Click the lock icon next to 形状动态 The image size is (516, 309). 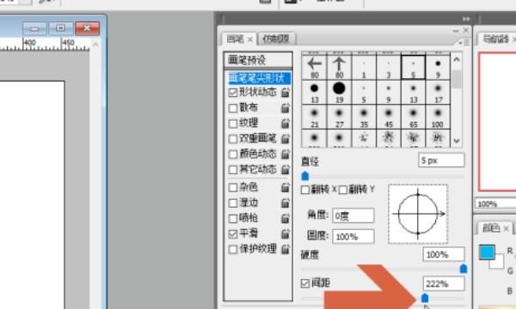click(286, 93)
